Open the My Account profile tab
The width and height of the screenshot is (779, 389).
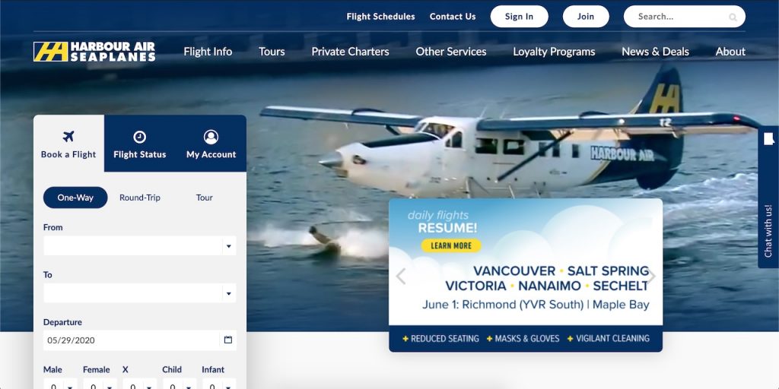pyautogui.click(x=211, y=144)
